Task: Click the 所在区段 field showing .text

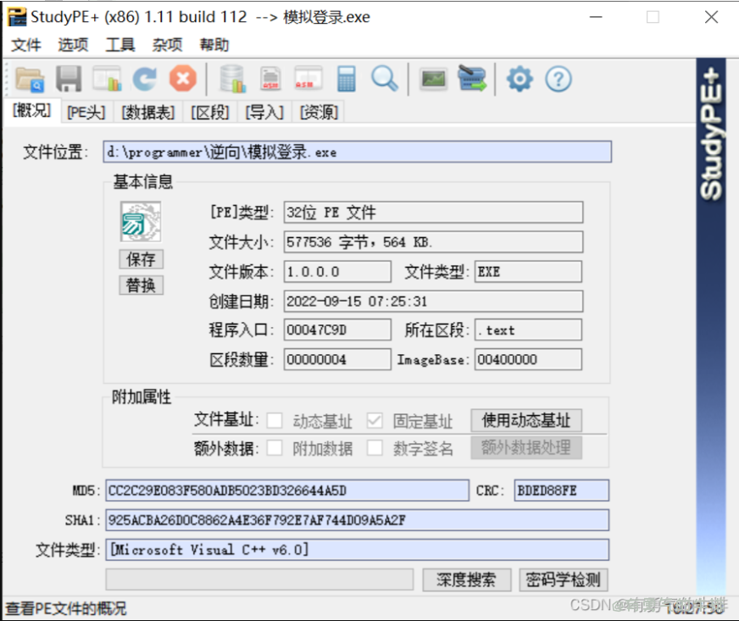Action: tap(528, 330)
